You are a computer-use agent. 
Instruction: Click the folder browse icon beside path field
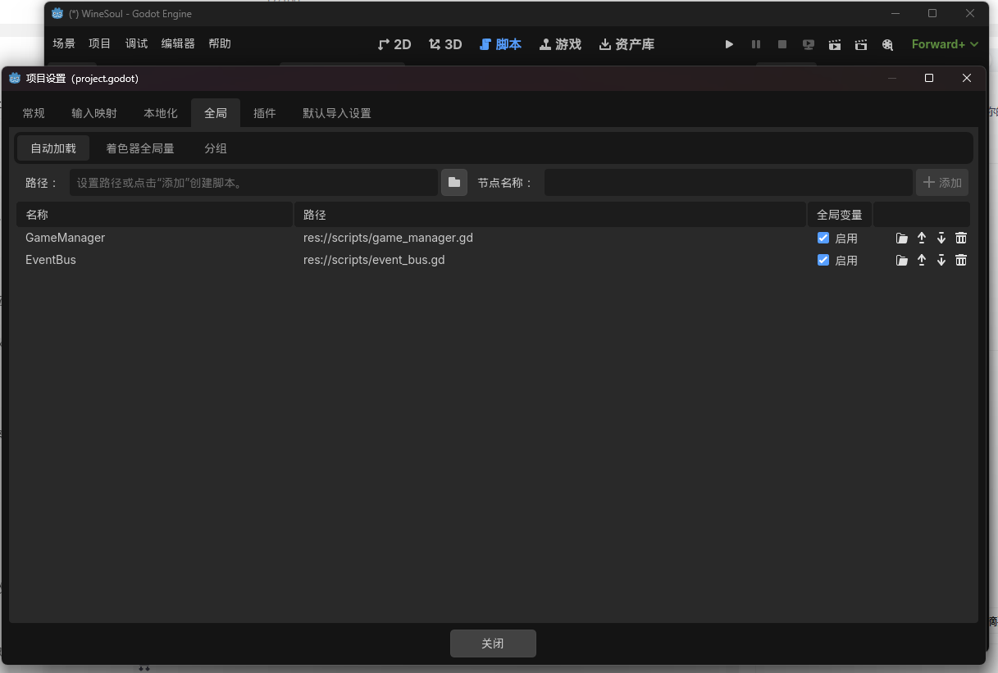[454, 182]
